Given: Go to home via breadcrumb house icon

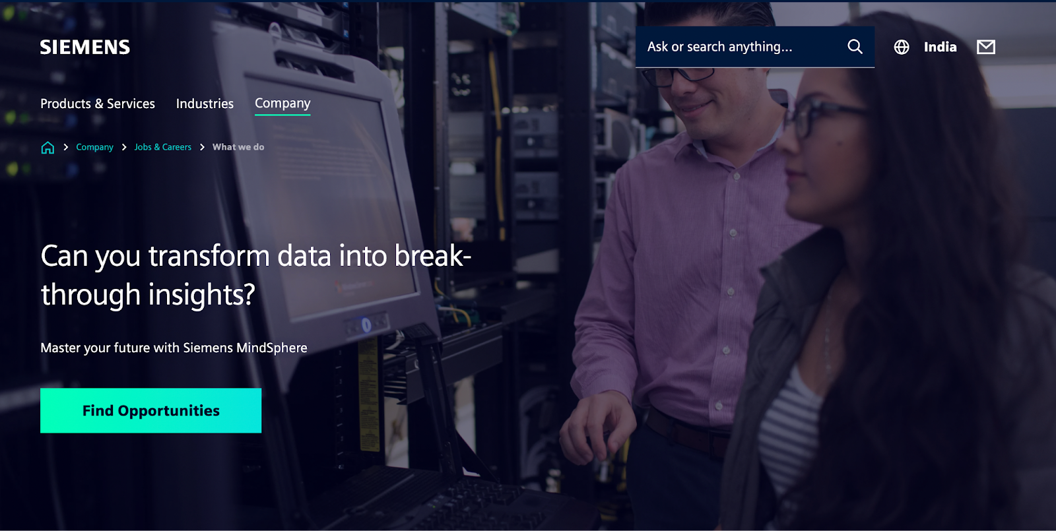Looking at the screenshot, I should (48, 147).
